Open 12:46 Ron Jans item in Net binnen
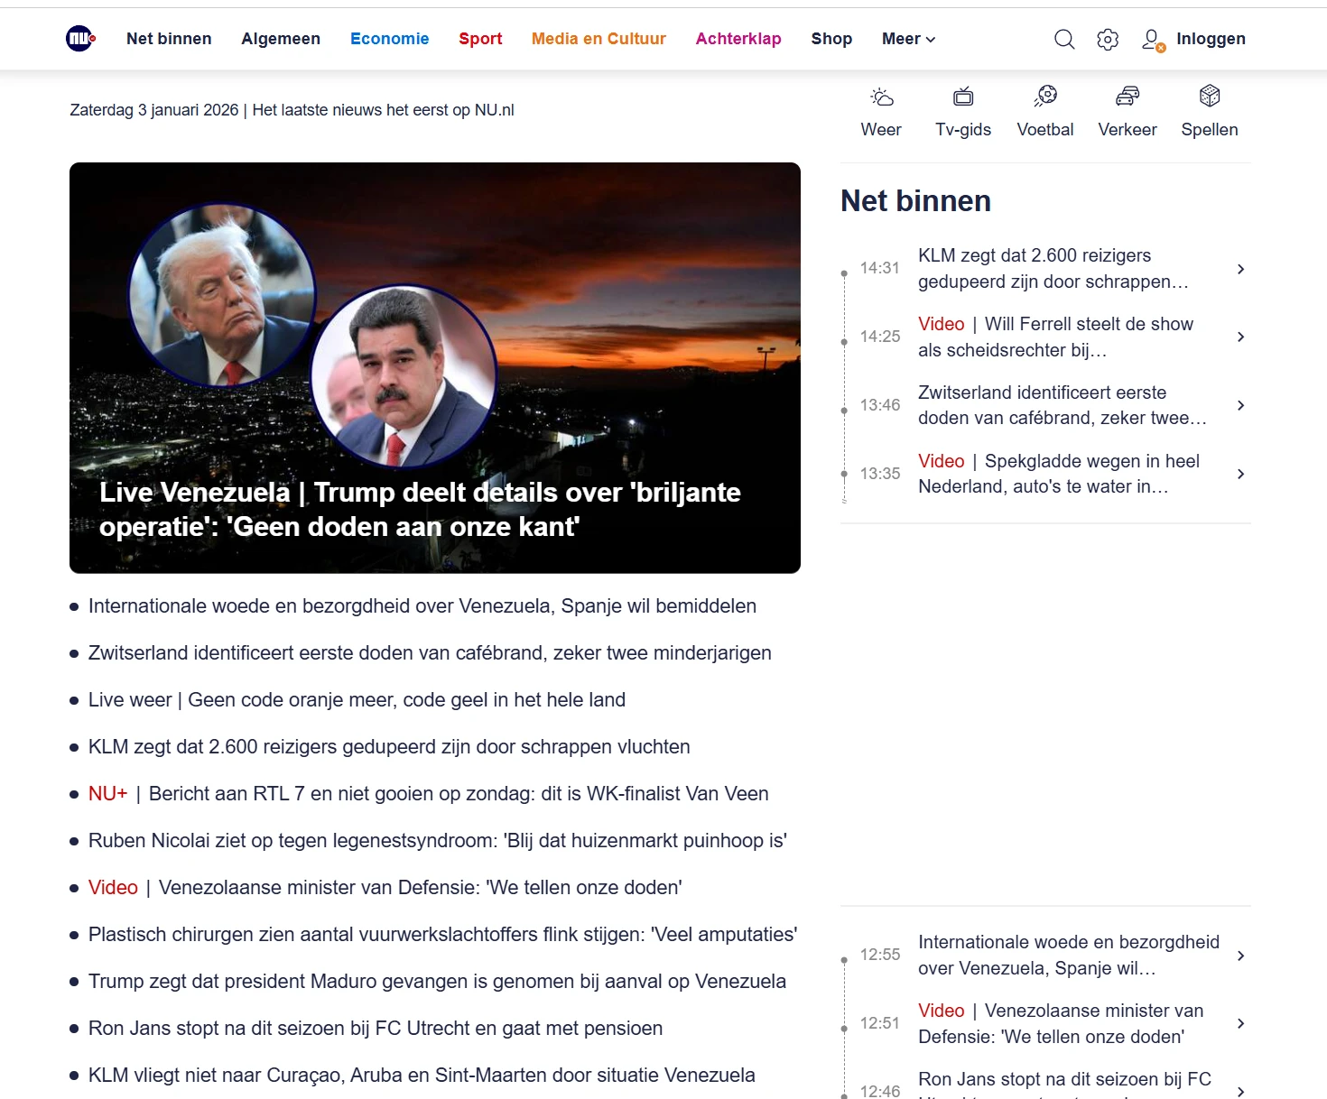This screenshot has width=1327, height=1099. coord(1045,1085)
